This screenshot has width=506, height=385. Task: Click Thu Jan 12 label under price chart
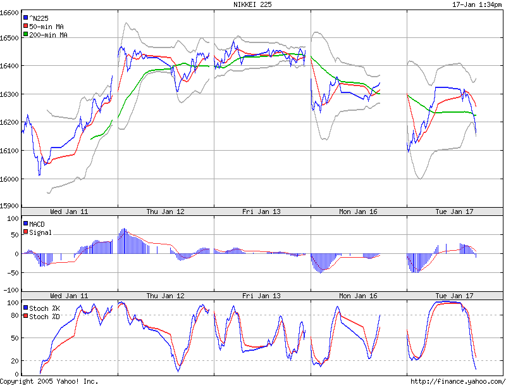[165, 212]
